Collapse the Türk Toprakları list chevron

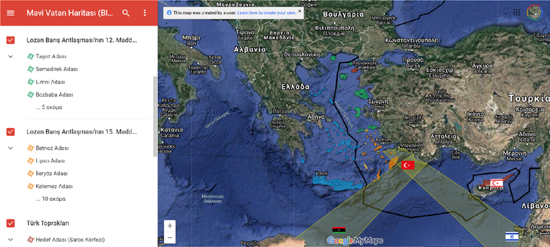coord(11,240)
